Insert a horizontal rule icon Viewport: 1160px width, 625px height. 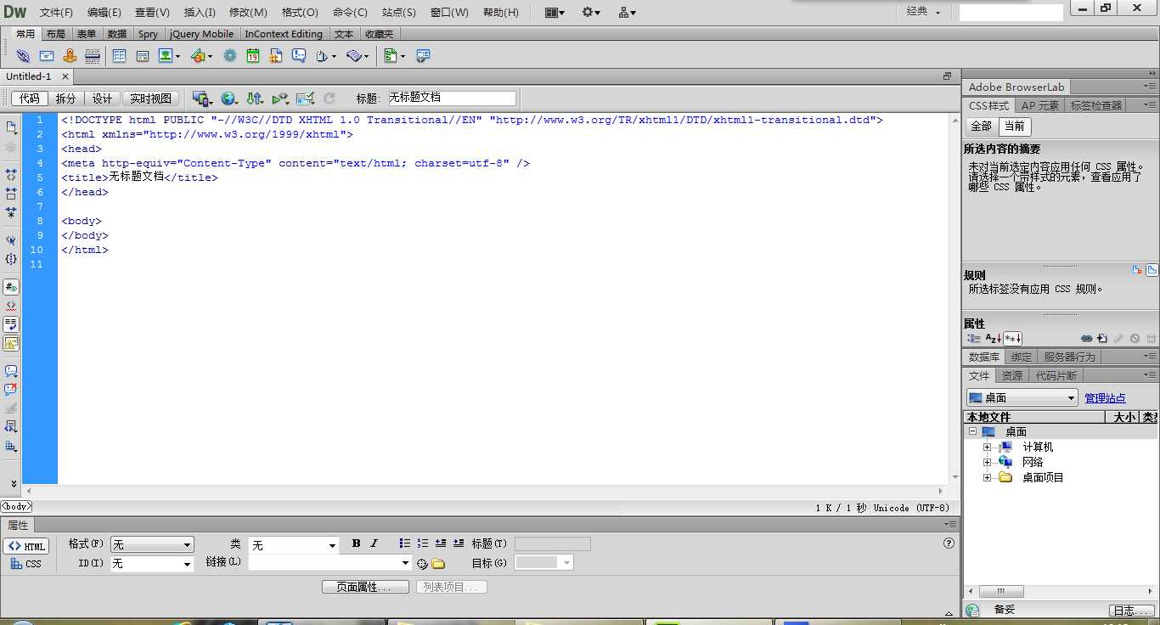tap(93, 56)
